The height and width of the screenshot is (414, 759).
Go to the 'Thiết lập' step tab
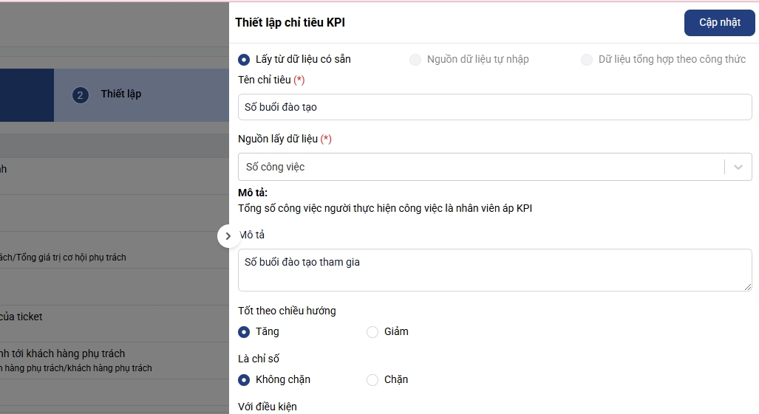(x=121, y=94)
